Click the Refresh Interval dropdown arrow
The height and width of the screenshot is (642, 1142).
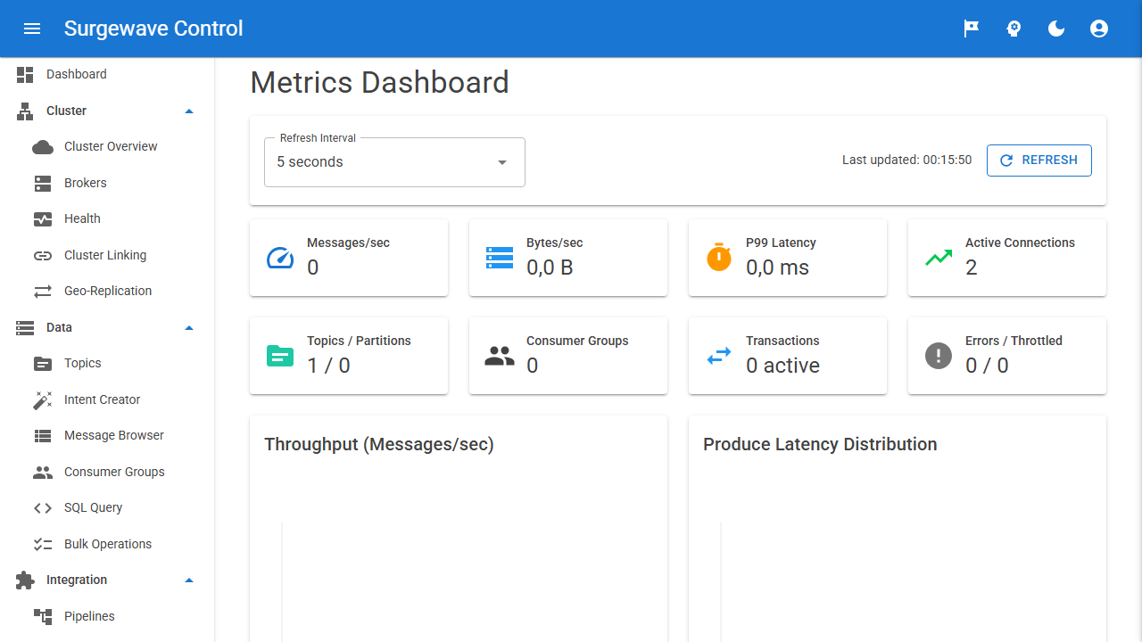pyautogui.click(x=502, y=162)
